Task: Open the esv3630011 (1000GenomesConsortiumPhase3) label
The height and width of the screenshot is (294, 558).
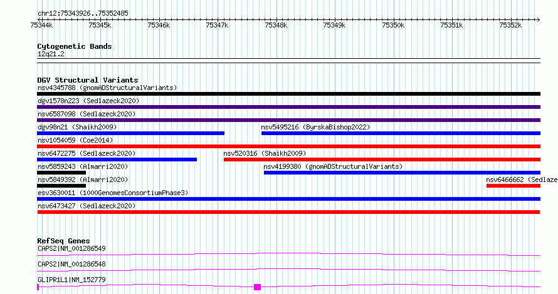Action: pos(113,193)
